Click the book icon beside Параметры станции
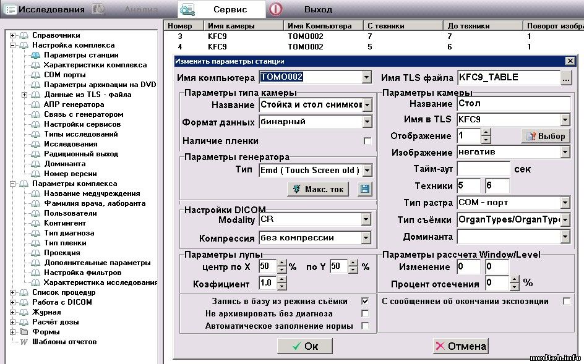584x364 pixels. click(36, 55)
